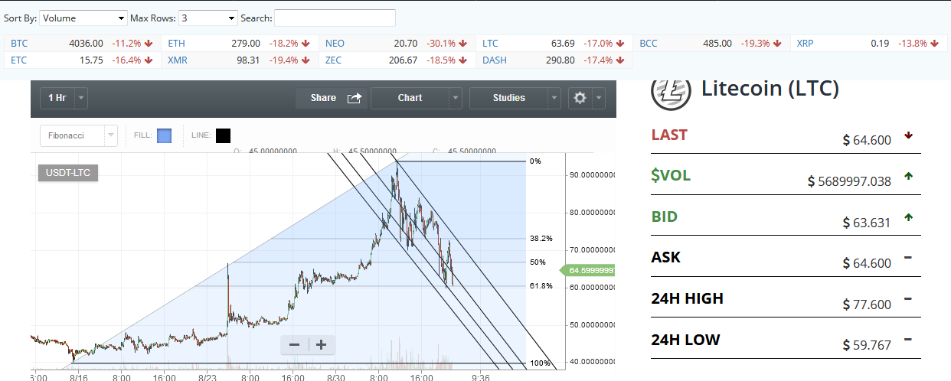
Task: Expand the settings gear dropdown arrow
Action: (x=599, y=98)
